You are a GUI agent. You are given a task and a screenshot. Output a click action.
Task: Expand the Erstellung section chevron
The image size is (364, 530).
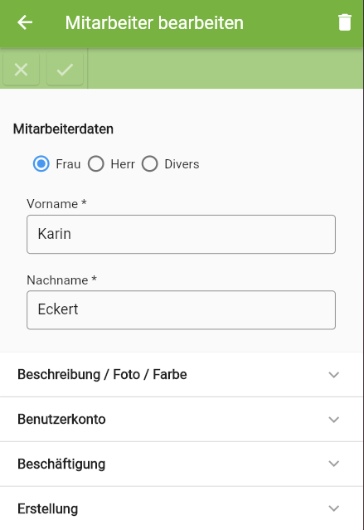334,508
